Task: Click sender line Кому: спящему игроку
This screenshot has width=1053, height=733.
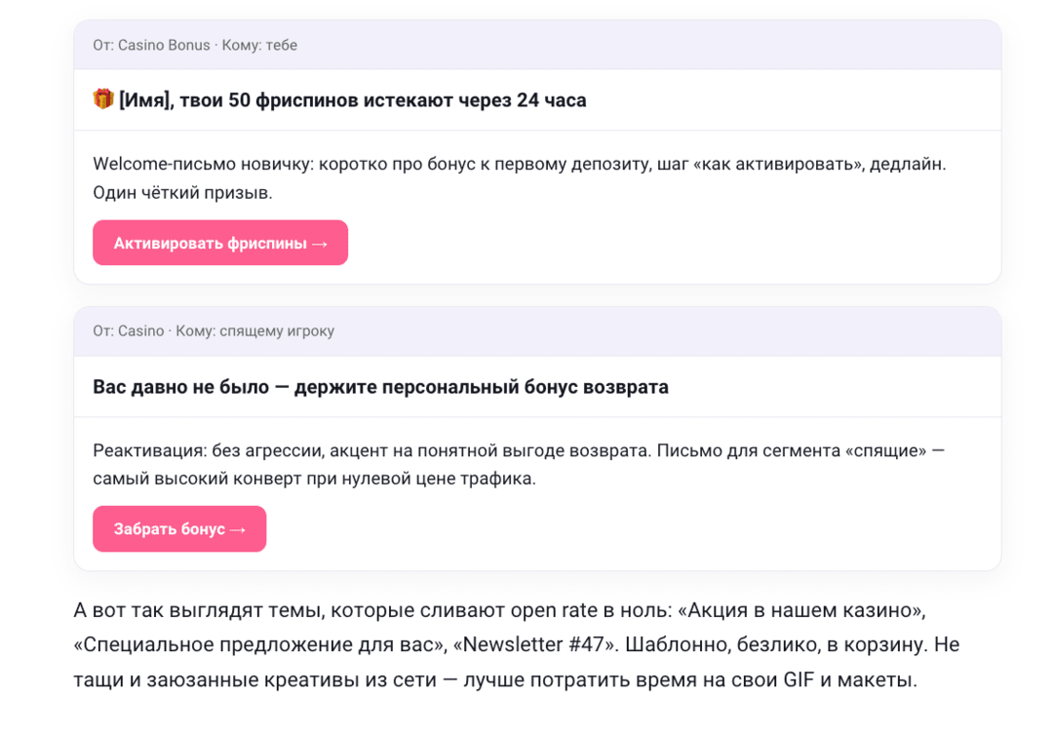Action: (214, 331)
